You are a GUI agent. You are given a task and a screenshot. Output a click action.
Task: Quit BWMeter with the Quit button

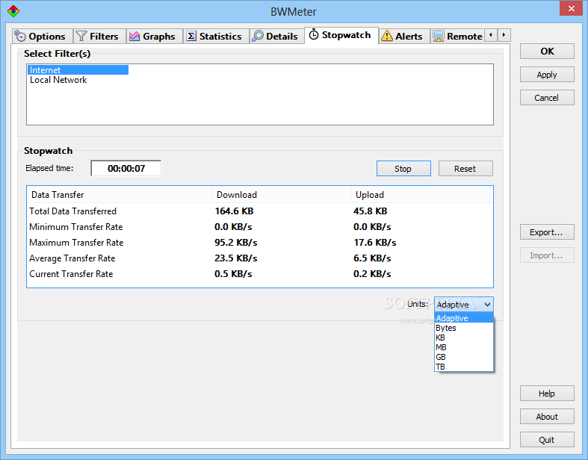tap(547, 440)
